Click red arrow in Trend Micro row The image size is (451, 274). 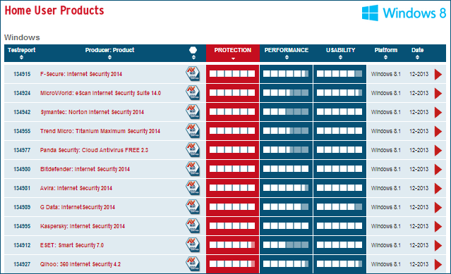coord(438,131)
